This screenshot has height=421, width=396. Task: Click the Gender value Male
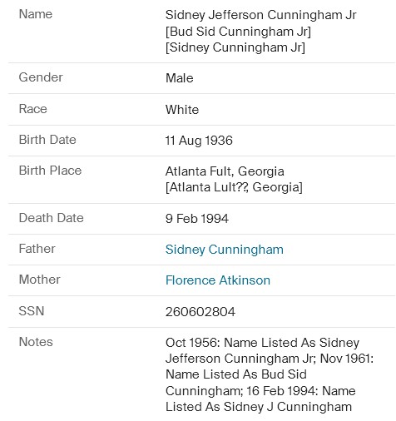tap(179, 78)
